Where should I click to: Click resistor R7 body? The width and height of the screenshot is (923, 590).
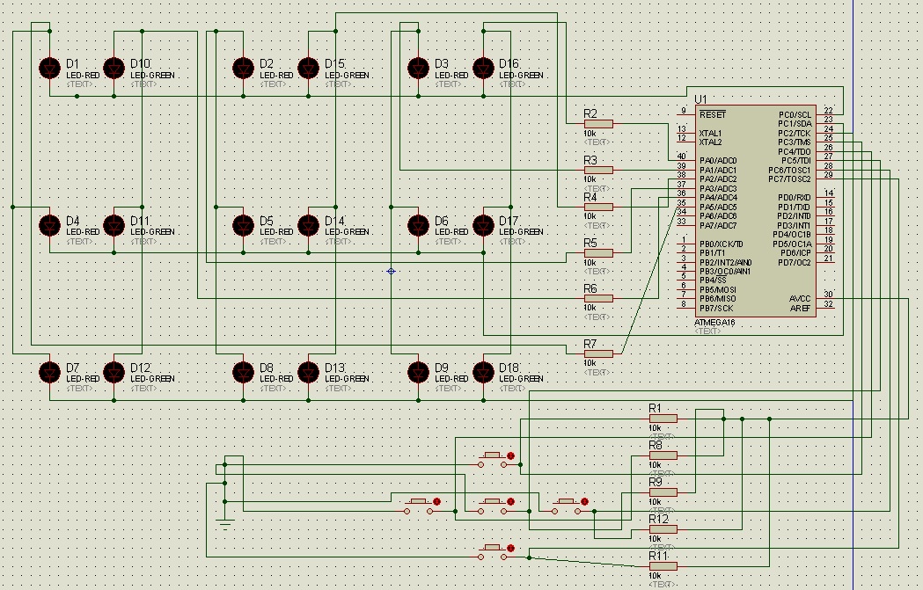(x=598, y=353)
